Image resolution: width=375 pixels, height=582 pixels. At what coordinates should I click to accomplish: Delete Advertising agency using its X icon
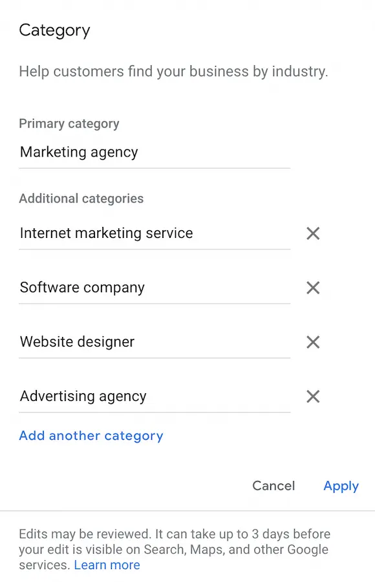point(313,396)
